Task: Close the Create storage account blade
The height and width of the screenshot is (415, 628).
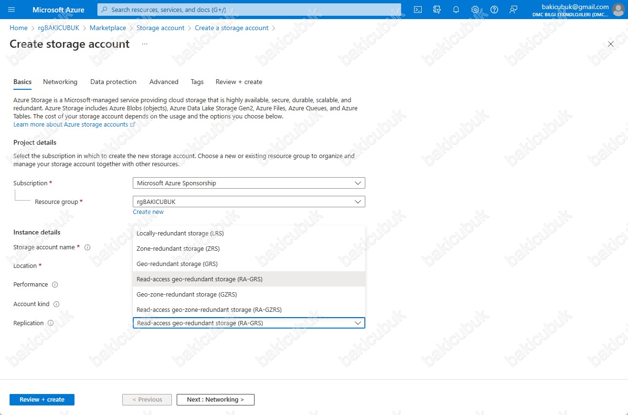Action: [x=611, y=44]
